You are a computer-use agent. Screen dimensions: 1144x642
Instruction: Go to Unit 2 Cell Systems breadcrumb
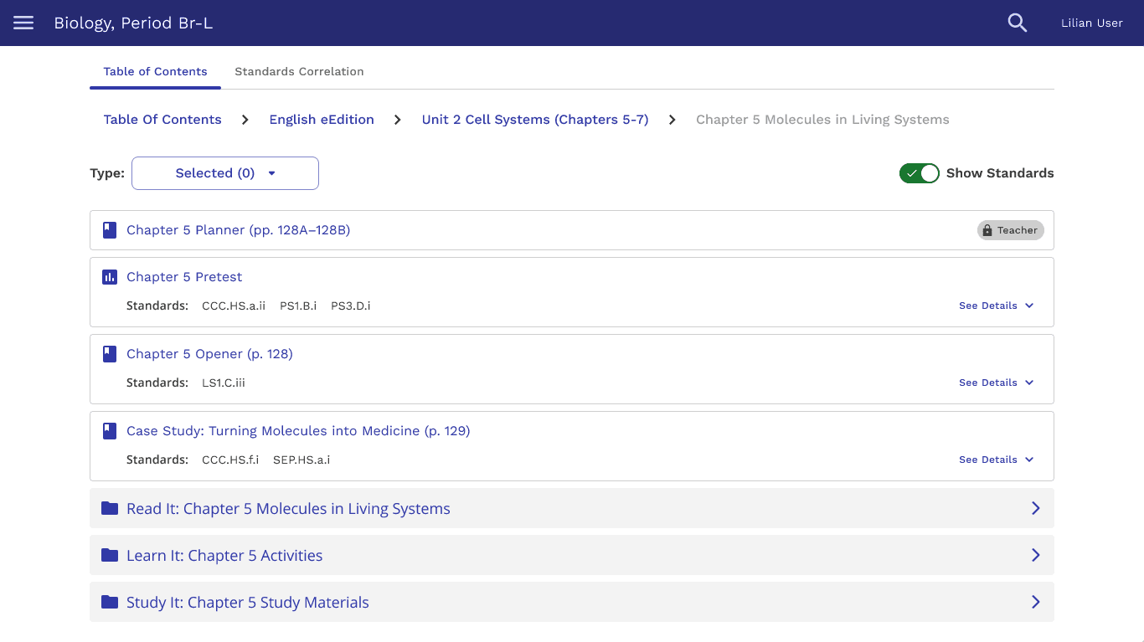coord(535,120)
